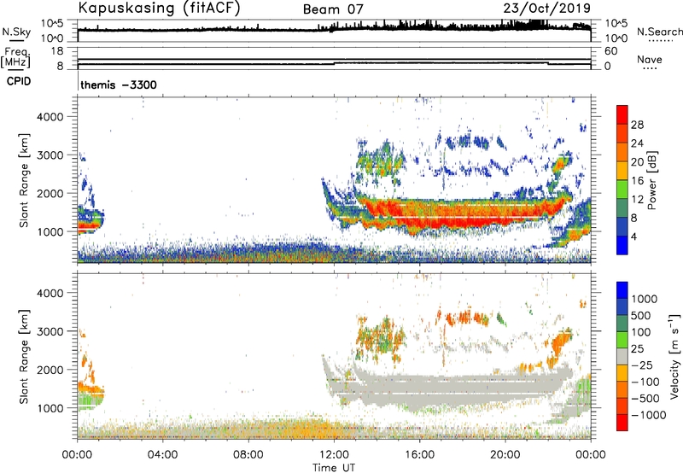Viewport: 683px width, 473px height.
Task: Click the themis -3300 CPID text
Action: coord(119,85)
